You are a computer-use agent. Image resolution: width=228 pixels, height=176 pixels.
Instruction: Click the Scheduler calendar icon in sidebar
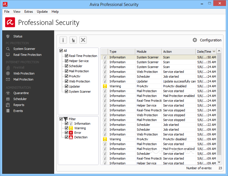pos(8,99)
